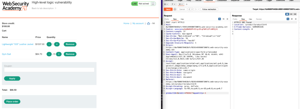Click the $1337.00 price cell
The width and height of the screenshot is (300, 109).
click(x=40, y=44)
